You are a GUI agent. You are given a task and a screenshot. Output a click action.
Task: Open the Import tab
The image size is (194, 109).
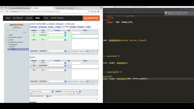[81, 27]
